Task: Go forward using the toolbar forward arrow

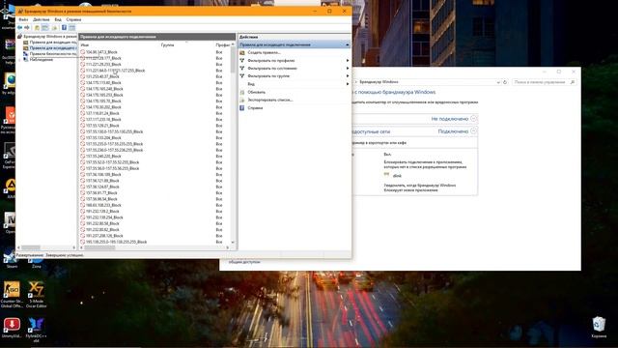Action: point(27,28)
